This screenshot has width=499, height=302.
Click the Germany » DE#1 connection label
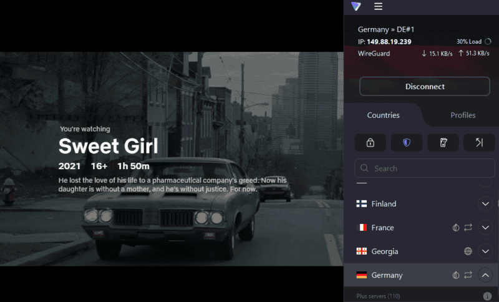coord(386,29)
